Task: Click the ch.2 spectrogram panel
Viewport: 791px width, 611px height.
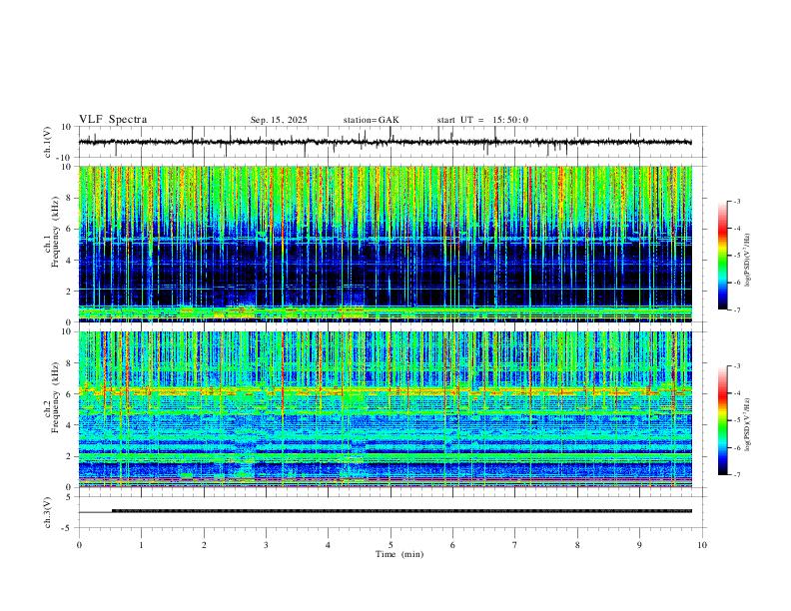Action: point(385,409)
